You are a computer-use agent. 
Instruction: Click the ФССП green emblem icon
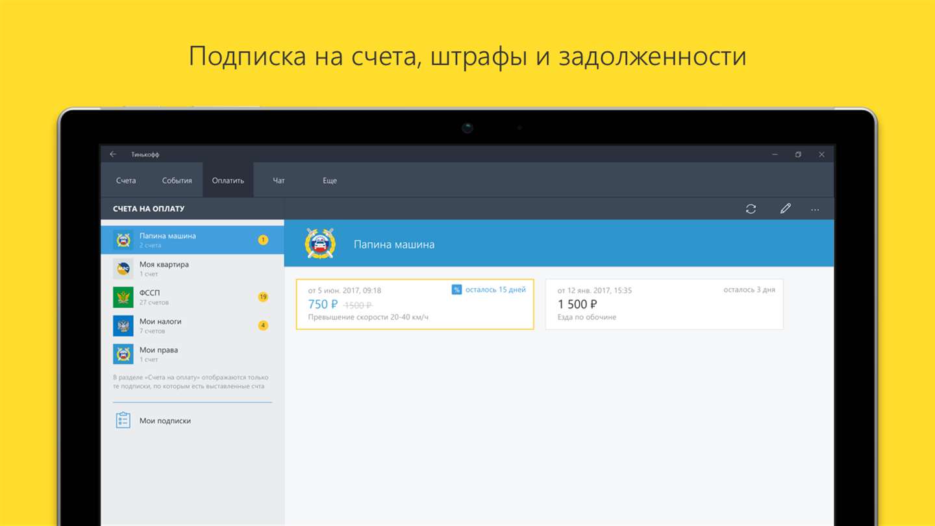[x=123, y=297]
